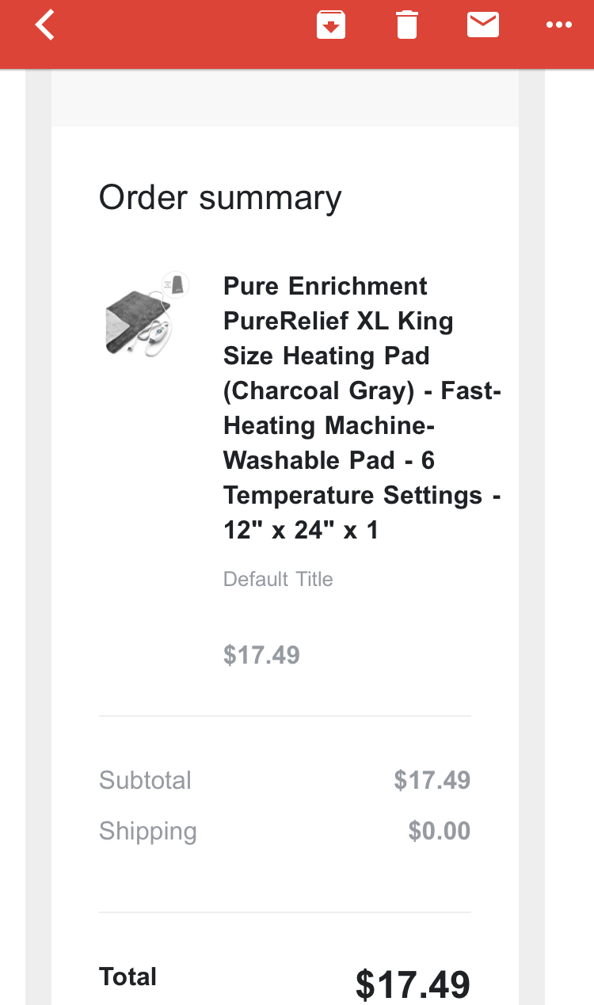
Task: Tap the Order summary heading
Action: click(220, 198)
